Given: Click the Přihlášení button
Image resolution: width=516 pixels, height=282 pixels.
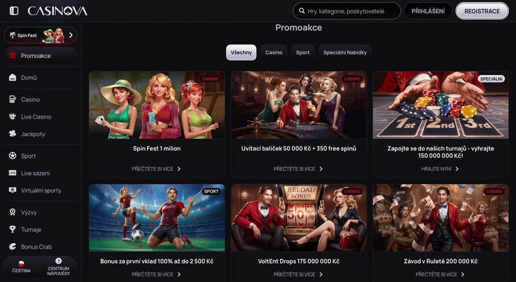Looking at the screenshot, I should coord(428,11).
